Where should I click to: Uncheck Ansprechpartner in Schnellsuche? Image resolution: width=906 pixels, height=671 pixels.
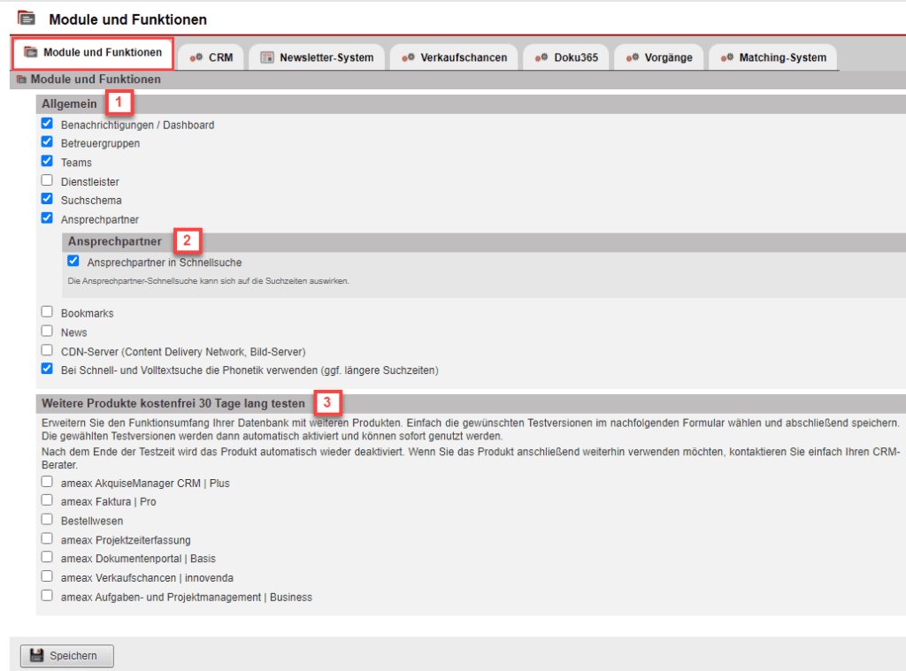click(73, 260)
